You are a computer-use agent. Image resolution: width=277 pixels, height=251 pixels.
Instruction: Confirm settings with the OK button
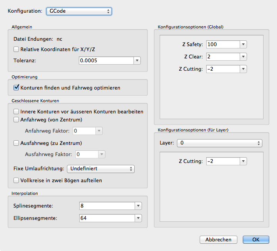pyautogui.click(x=256, y=239)
